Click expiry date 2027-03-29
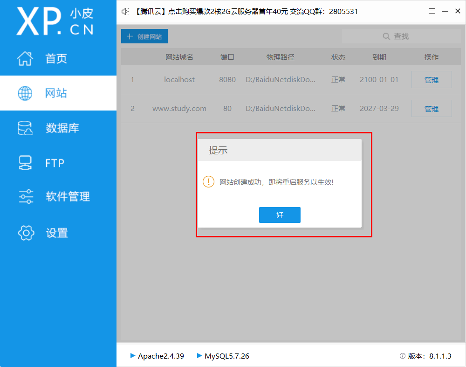The width and height of the screenshot is (466, 367). point(379,109)
